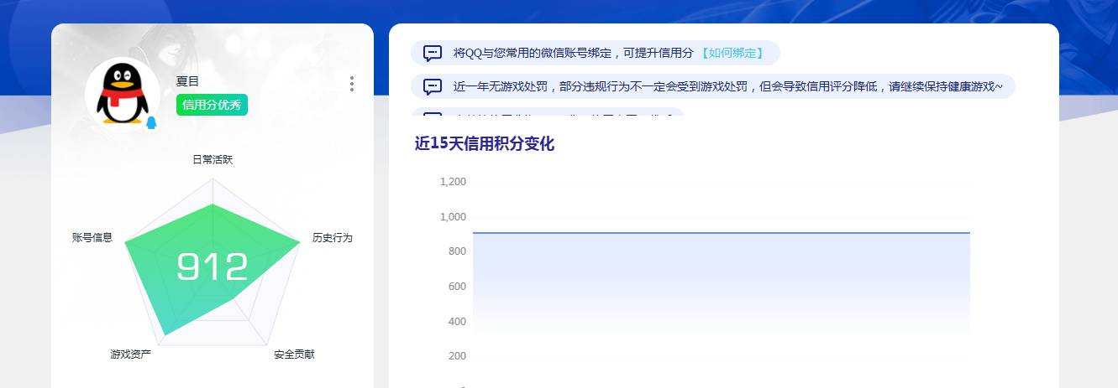Open the 【如何绑定】 link

tap(732, 53)
